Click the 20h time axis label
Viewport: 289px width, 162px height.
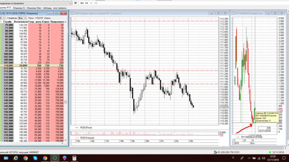tap(147, 141)
